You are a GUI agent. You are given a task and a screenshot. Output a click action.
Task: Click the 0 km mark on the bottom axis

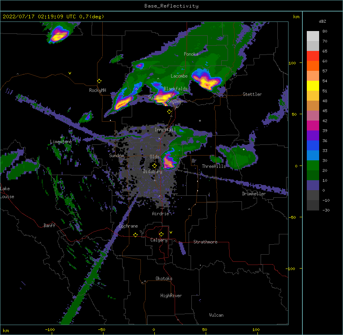click(154, 329)
